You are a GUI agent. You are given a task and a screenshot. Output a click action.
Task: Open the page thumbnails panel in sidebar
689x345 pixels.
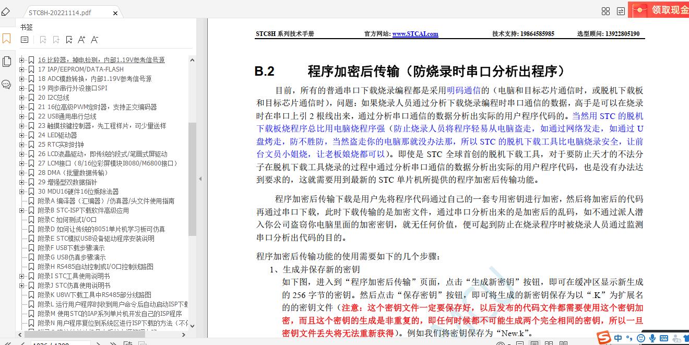click(6, 62)
